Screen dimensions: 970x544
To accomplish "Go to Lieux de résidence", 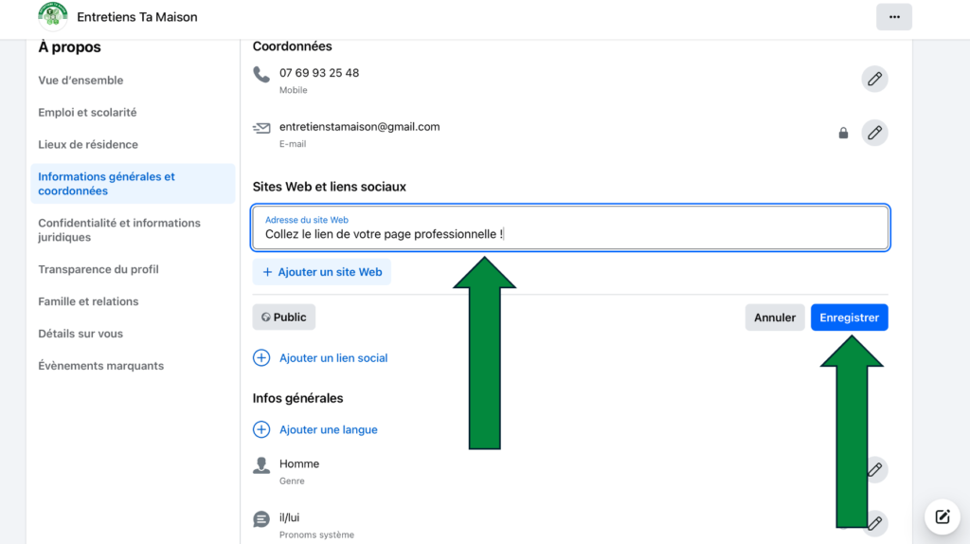I will coord(88,145).
